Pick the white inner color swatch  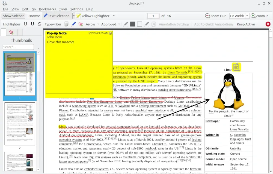(x=140, y=24)
